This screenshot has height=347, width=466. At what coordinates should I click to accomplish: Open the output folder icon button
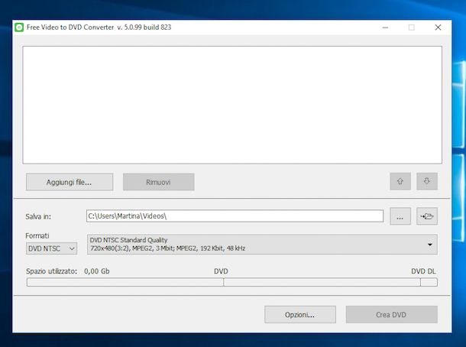pyautogui.click(x=427, y=216)
